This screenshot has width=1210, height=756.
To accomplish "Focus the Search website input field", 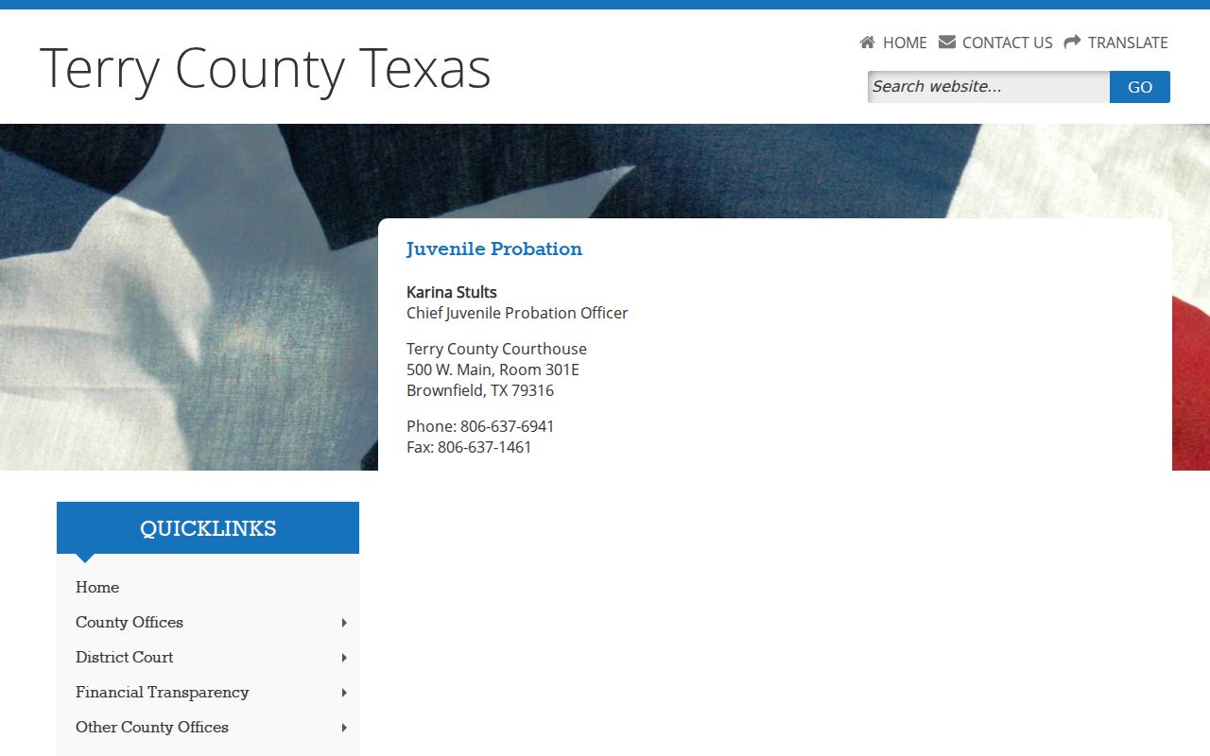I will (x=989, y=87).
